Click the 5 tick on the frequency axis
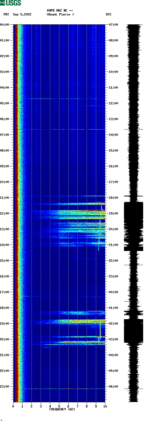 tap(59, 406)
